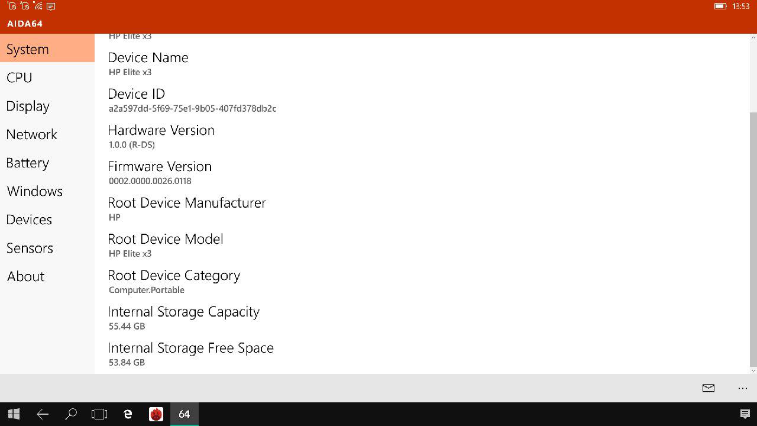The height and width of the screenshot is (426, 757).
Task: Tap the Back arrow in taskbar
Action: tap(43, 414)
